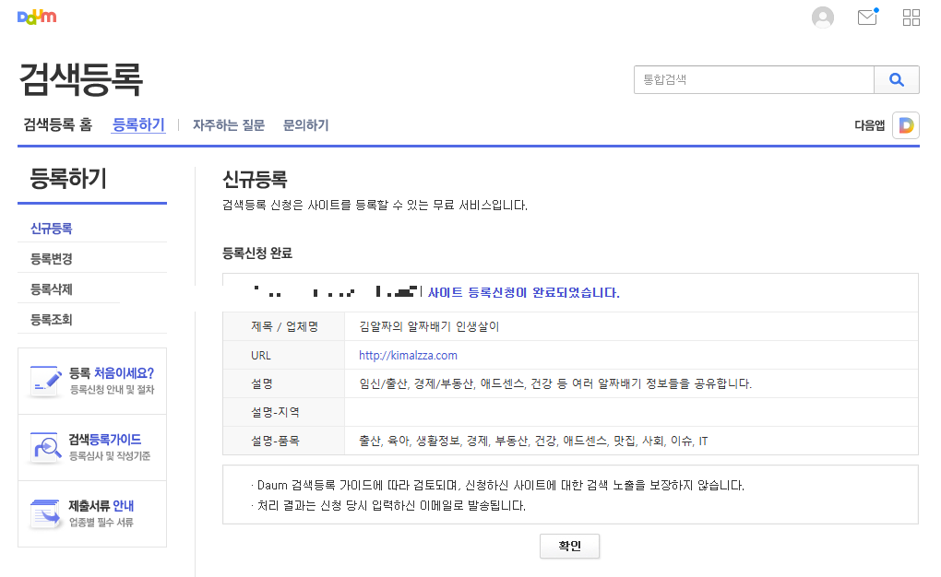941x577 pixels.
Task: Select the 등록하기 tab
Action: tap(137, 124)
